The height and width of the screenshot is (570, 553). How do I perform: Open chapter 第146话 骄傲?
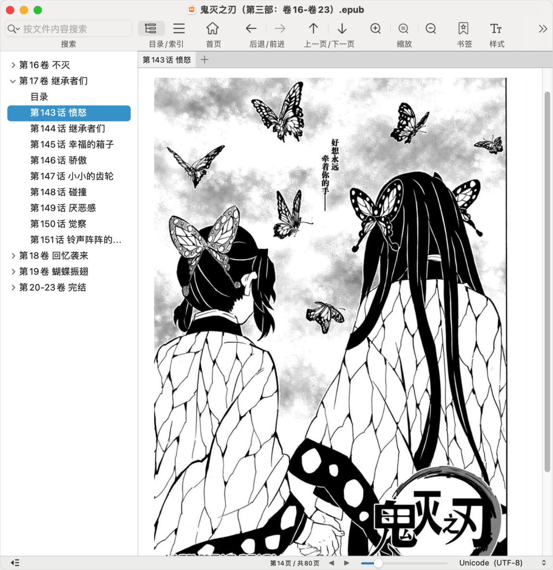click(x=59, y=161)
